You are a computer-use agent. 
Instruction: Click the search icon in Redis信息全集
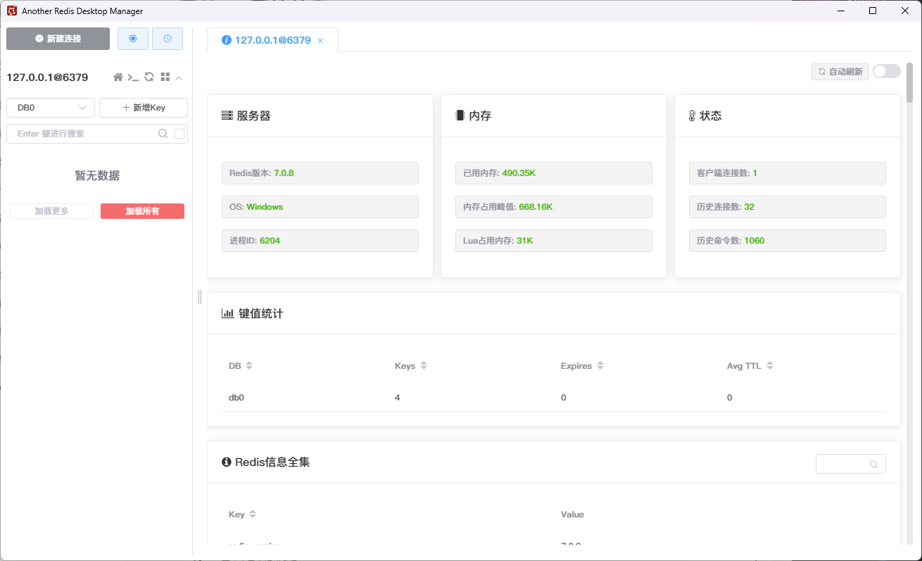point(874,465)
